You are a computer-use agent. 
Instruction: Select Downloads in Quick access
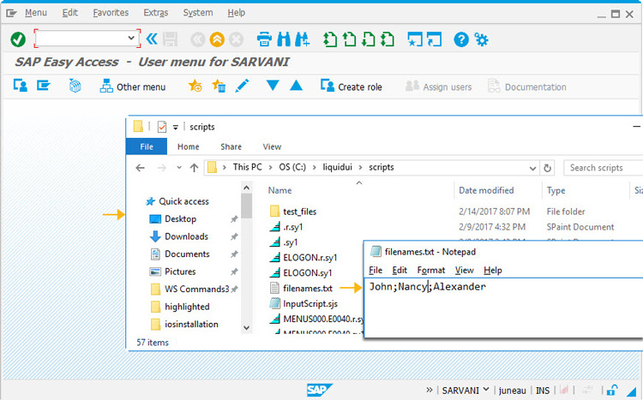coord(186,236)
